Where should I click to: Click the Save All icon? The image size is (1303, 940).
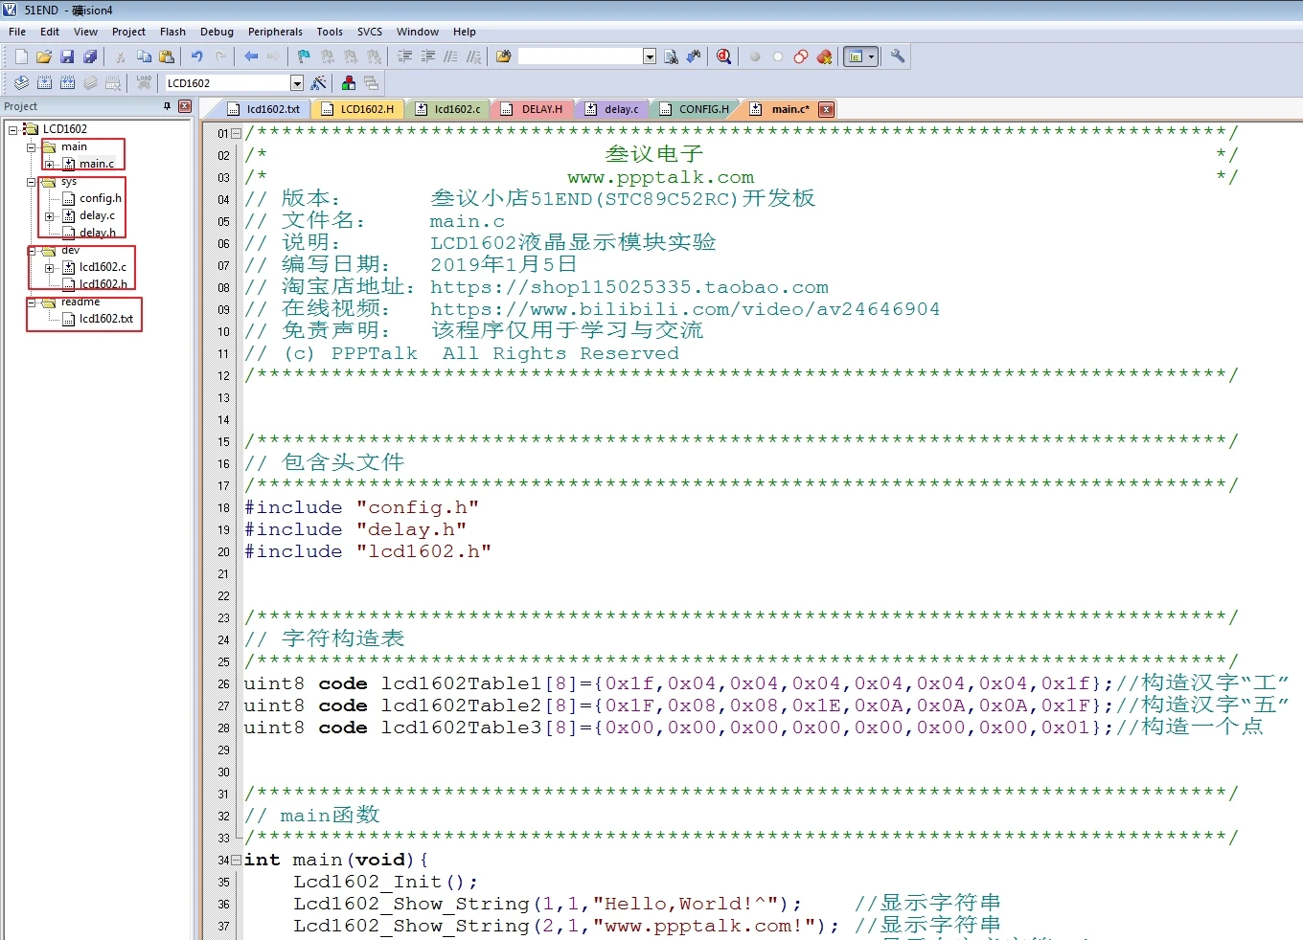(90, 56)
